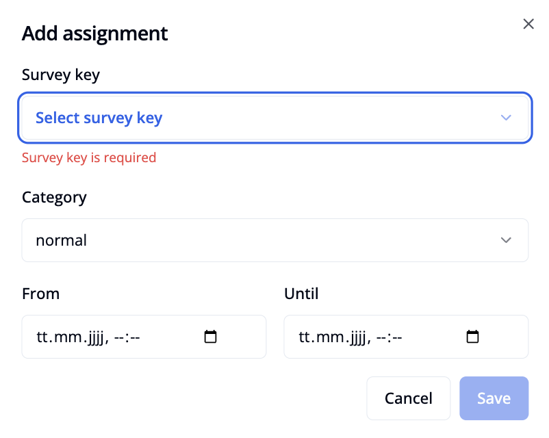The image size is (549, 438).
Task: Click the Add assignment dialog title
Action: (94, 33)
